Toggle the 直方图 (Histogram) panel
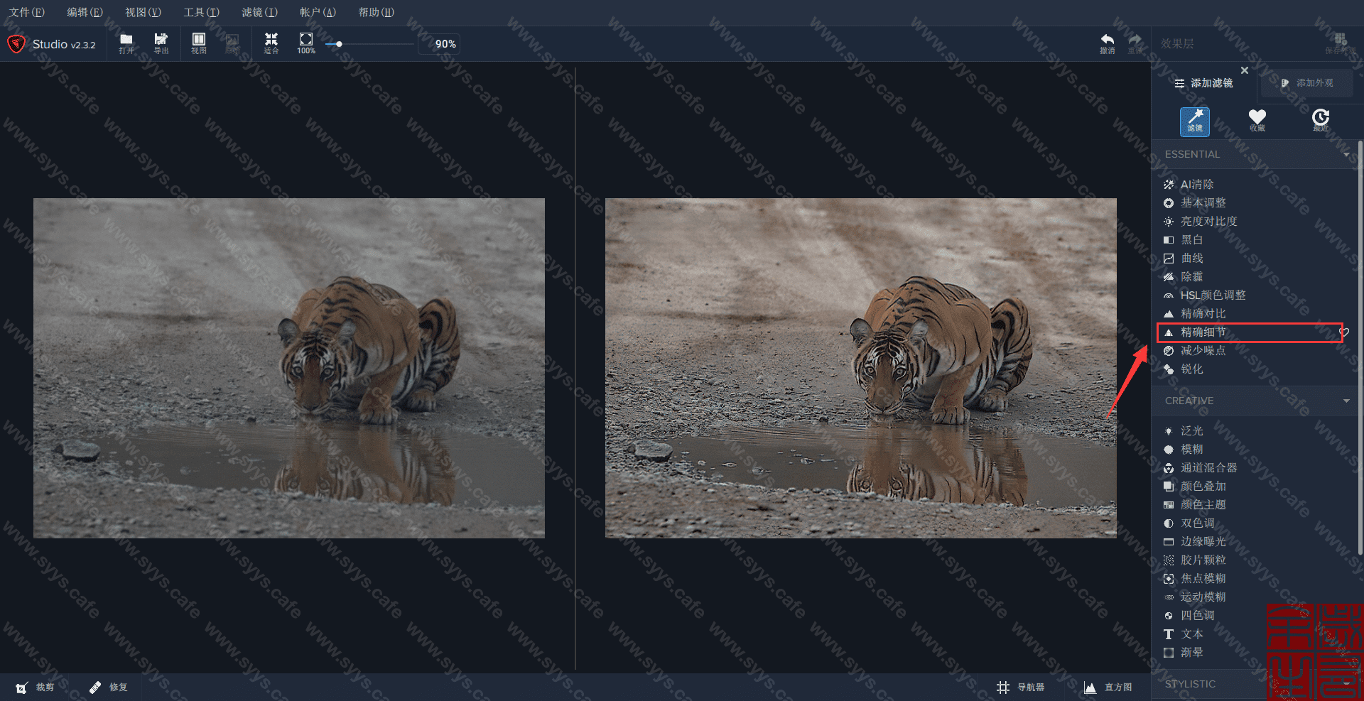 pyautogui.click(x=1108, y=687)
